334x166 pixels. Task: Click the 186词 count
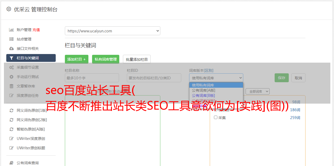pos(295,110)
